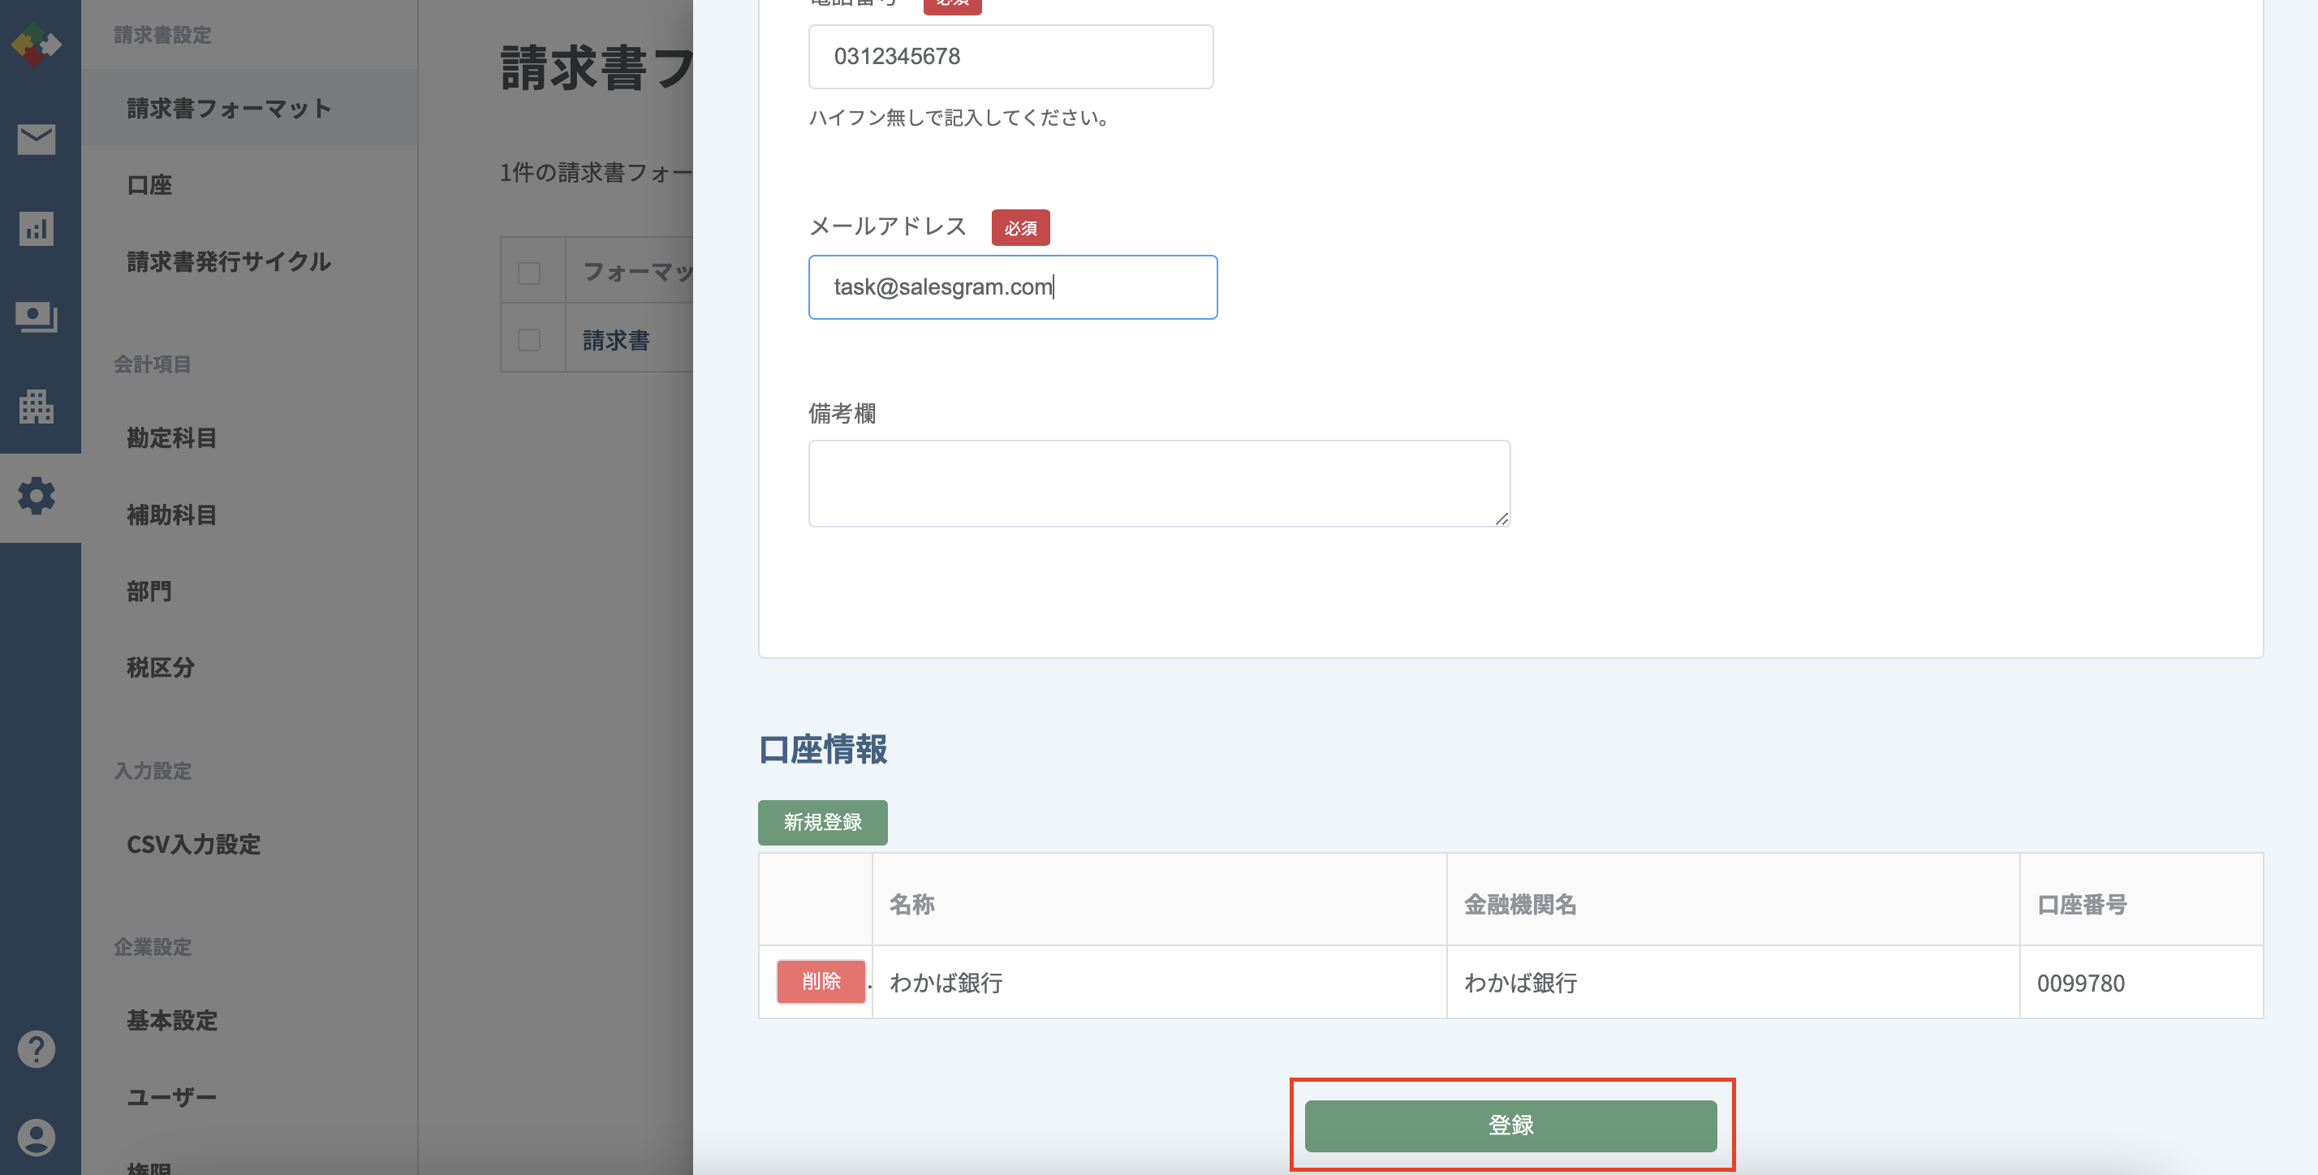The height and width of the screenshot is (1175, 2318).
Task: Open the mail envelope icon in the sidebar
Action: (36, 139)
